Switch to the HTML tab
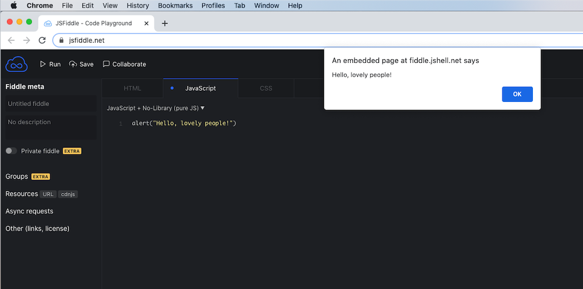This screenshot has width=583, height=289. click(132, 88)
